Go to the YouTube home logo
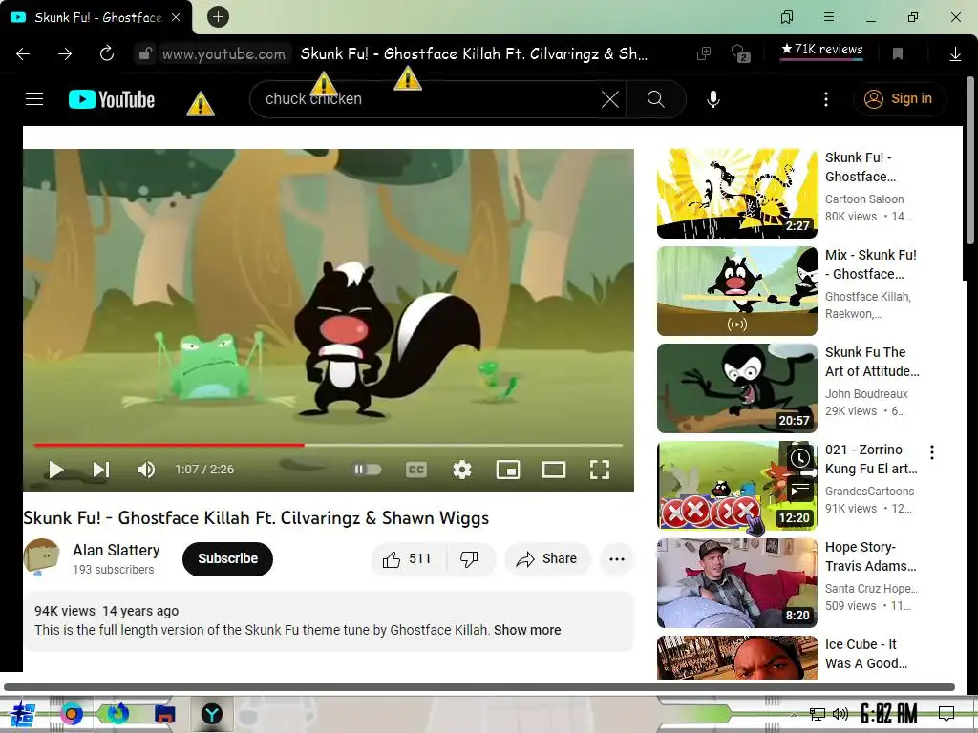Viewport: 978px width, 733px height. click(x=112, y=99)
